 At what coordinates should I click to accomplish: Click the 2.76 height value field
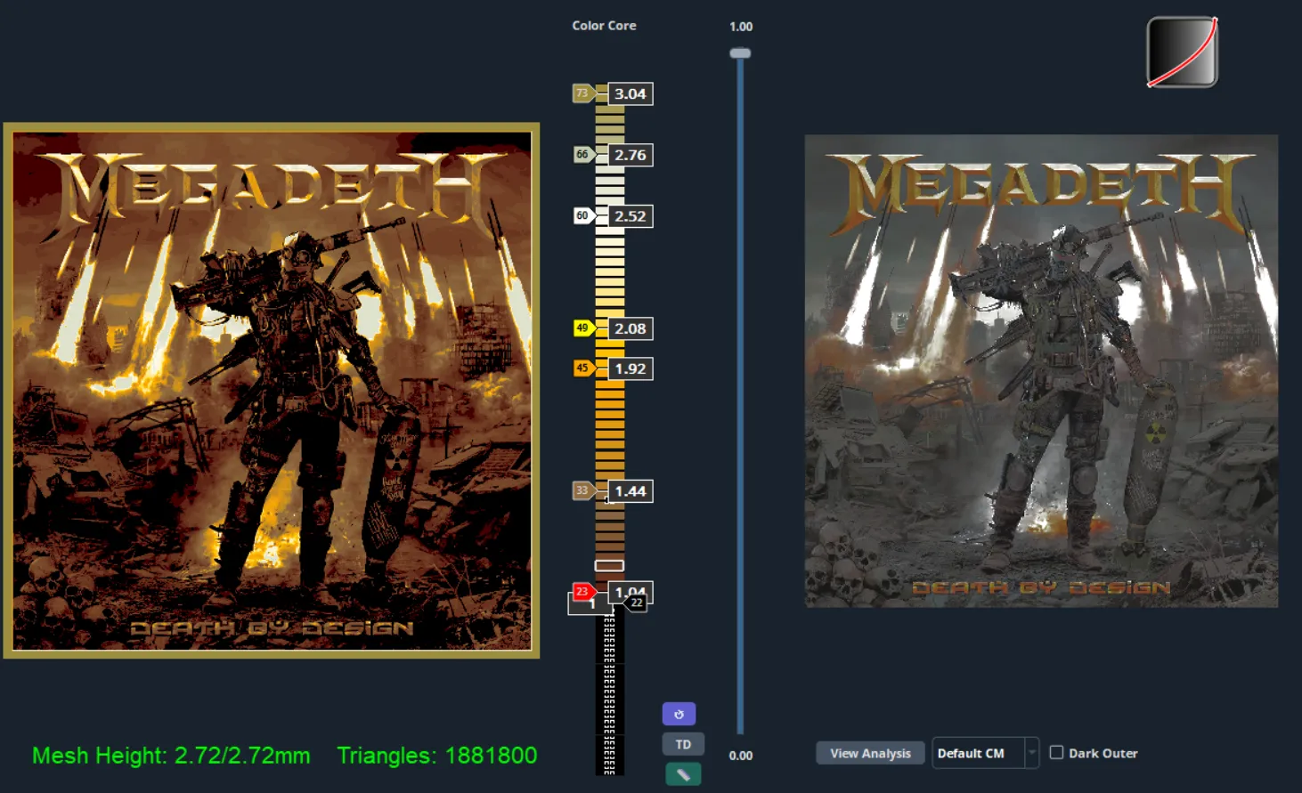point(631,155)
